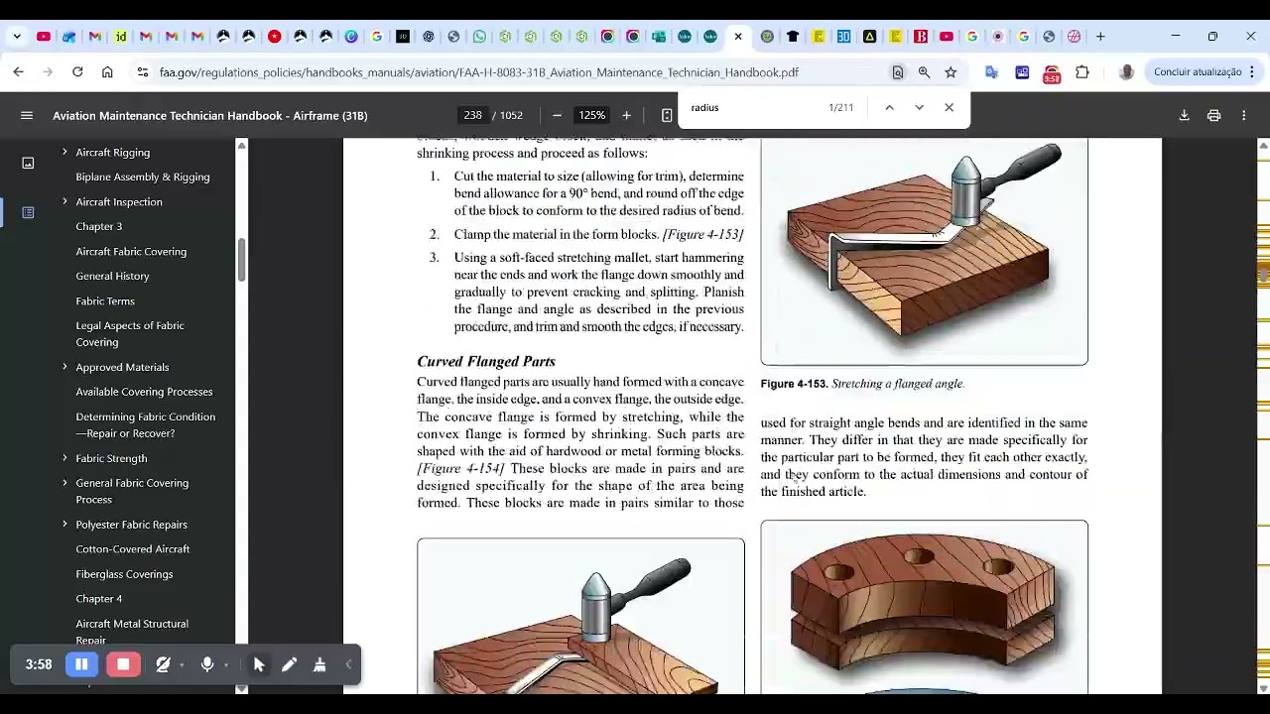Show the thumbnails view in the sidebar

[28, 163]
